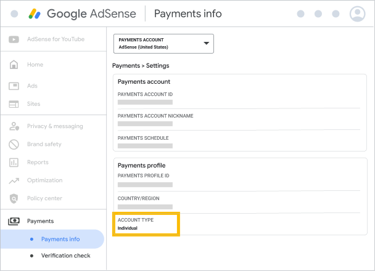Open the Ads section
The width and height of the screenshot is (375, 271).
tap(32, 86)
